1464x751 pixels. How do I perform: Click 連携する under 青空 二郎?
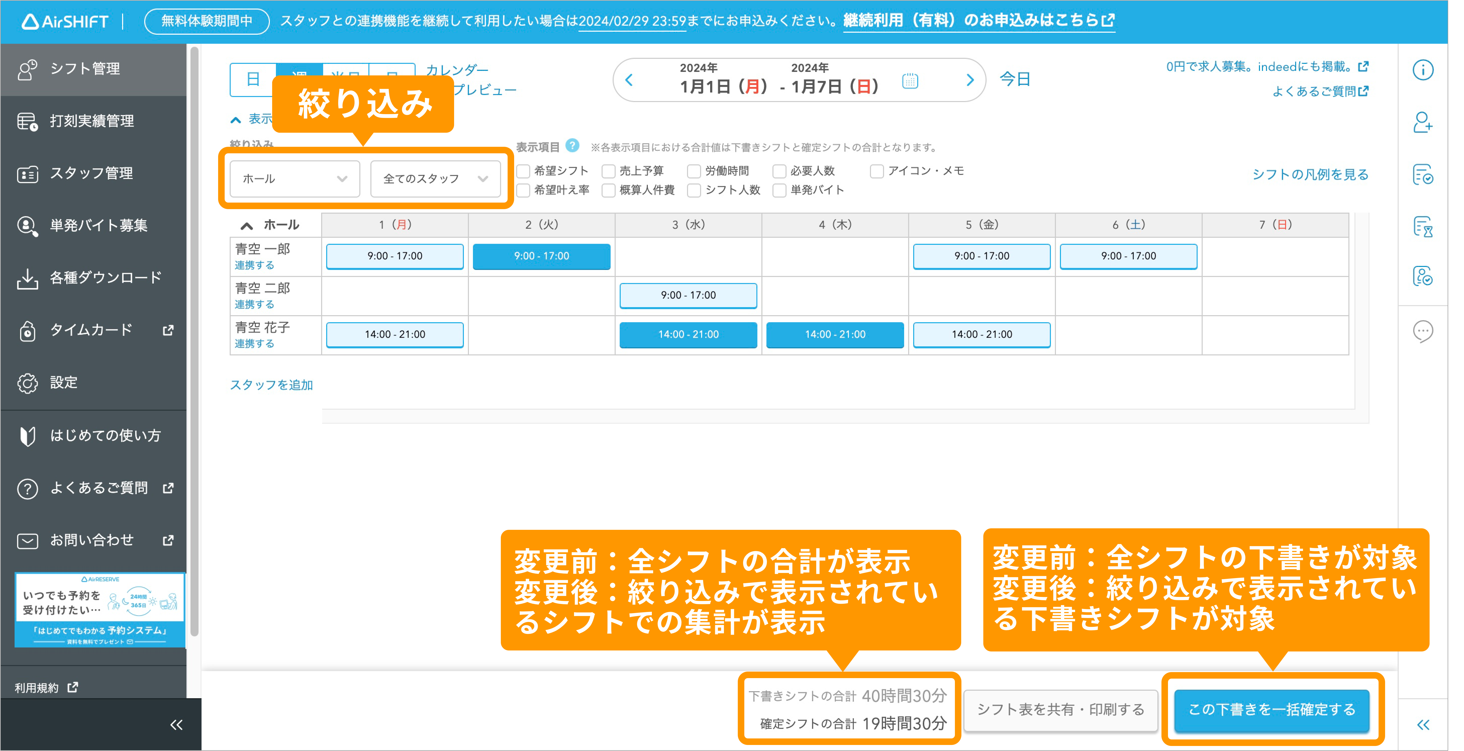point(255,304)
